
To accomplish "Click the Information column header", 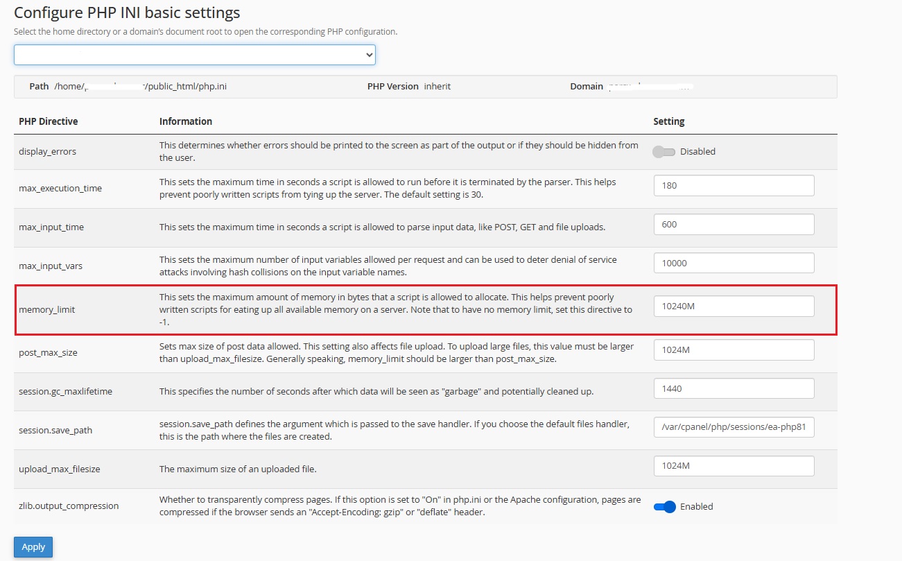I will (186, 121).
